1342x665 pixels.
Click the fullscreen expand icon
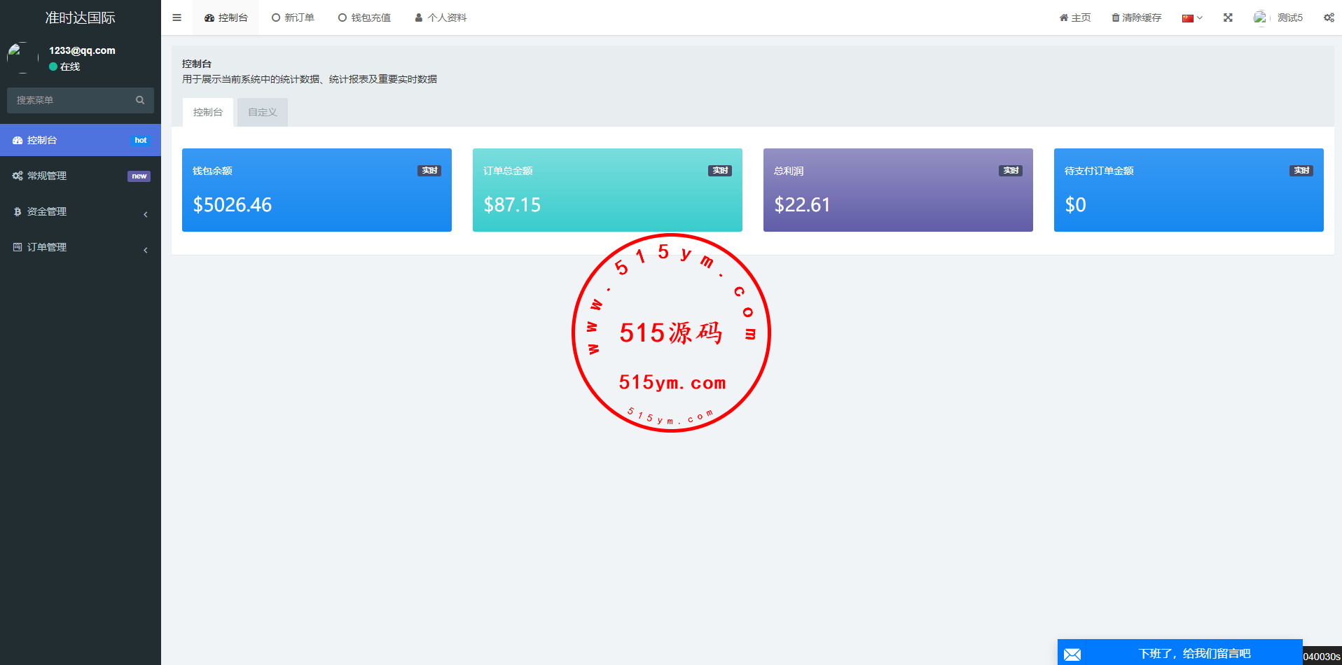(1228, 17)
